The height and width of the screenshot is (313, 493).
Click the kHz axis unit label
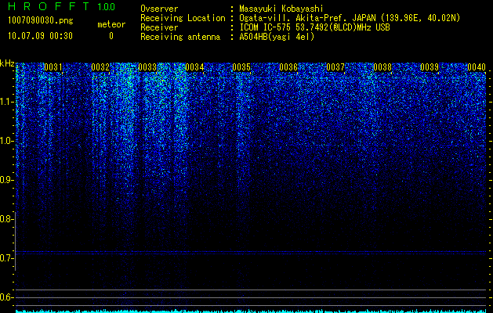[x=7, y=63]
